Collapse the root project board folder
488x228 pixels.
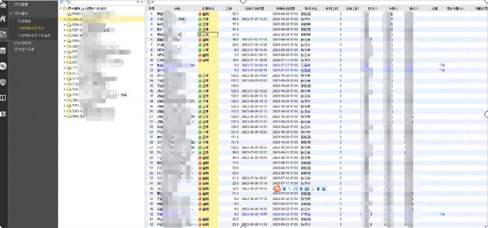[61, 9]
